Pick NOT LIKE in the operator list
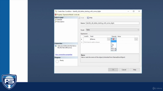The width and height of the screenshot is (163, 91). pyautogui.click(x=114, y=49)
